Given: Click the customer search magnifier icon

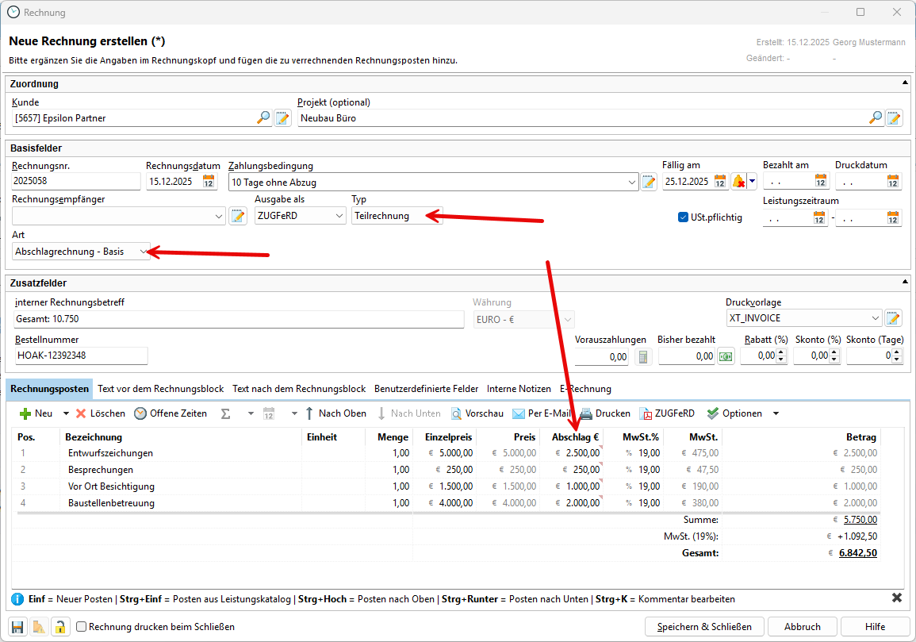Looking at the screenshot, I should [263, 118].
